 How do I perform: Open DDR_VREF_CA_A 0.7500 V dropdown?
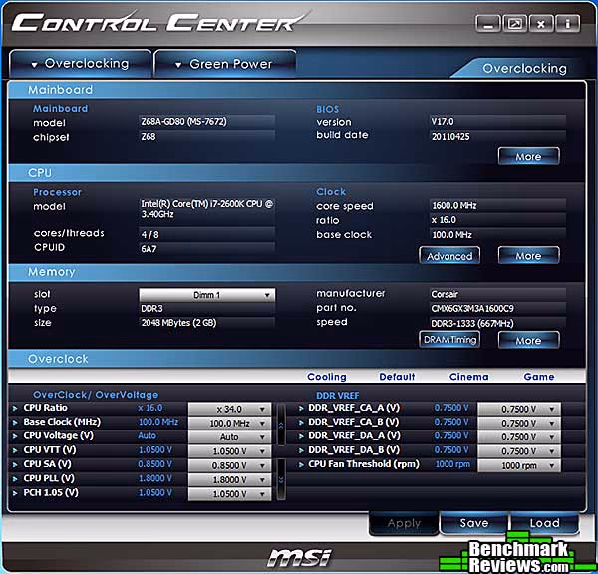519,409
